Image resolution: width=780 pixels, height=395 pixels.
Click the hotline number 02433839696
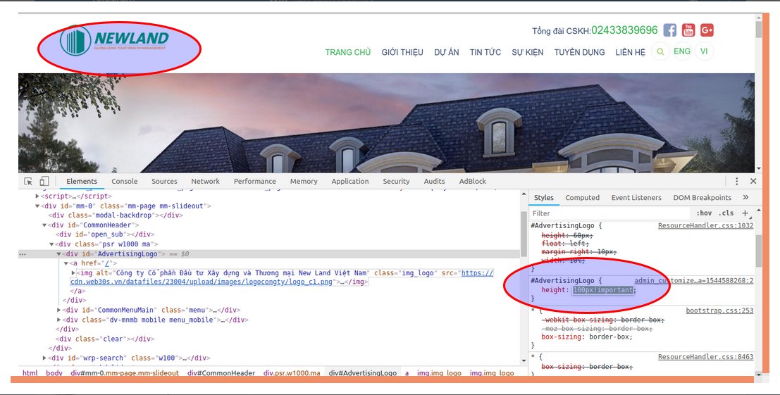624,30
